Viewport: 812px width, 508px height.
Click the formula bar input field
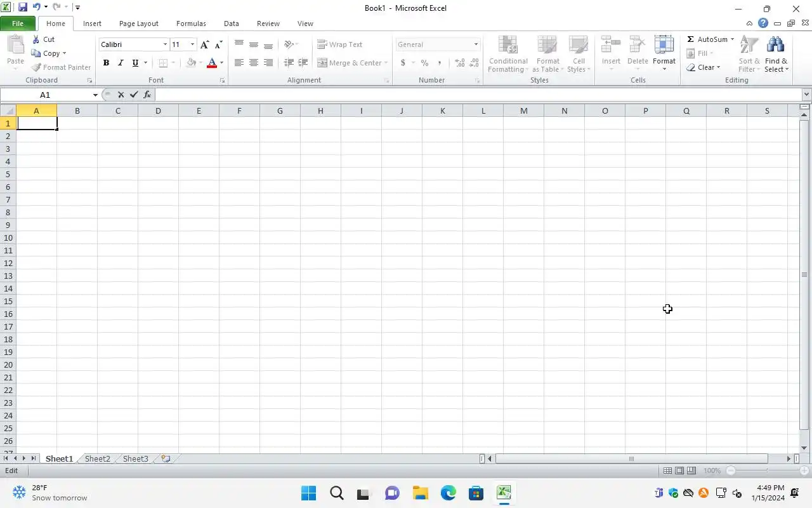(x=478, y=95)
